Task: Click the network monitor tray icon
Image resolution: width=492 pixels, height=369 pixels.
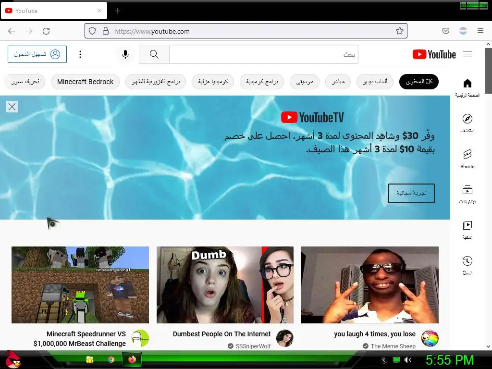Action: pos(396,360)
